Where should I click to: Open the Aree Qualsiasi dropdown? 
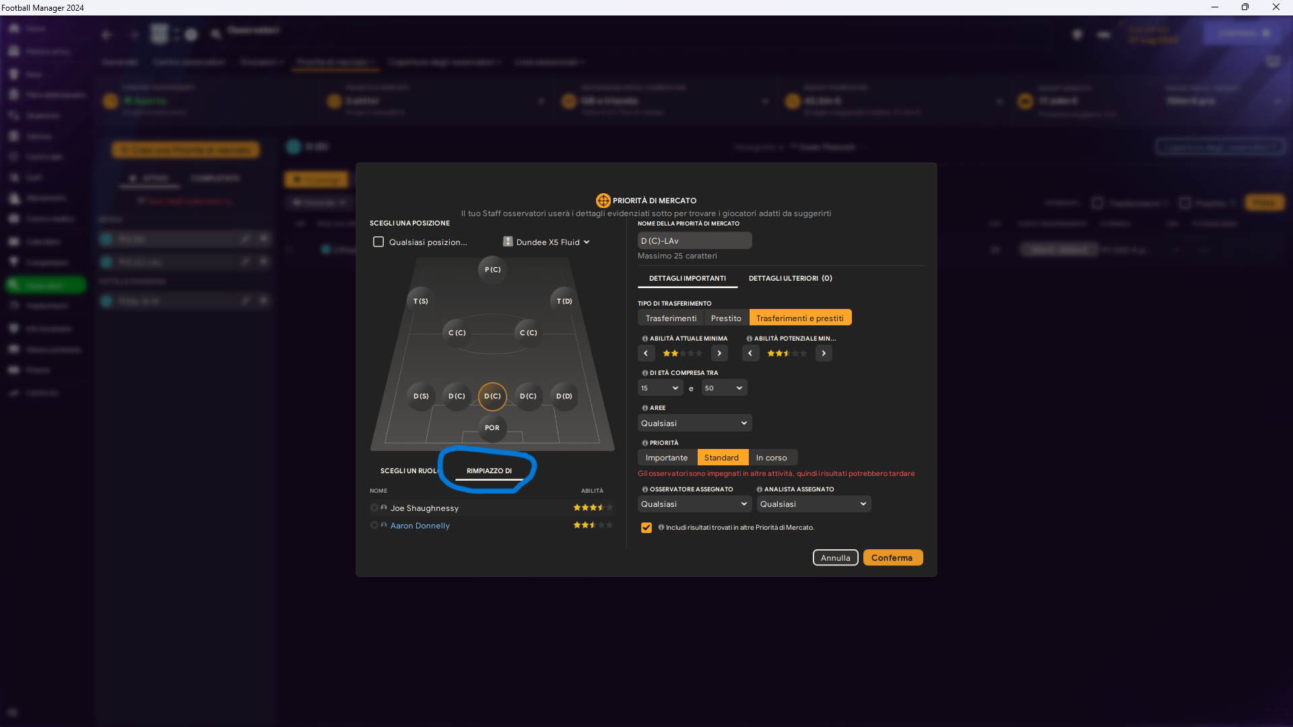[x=694, y=423]
